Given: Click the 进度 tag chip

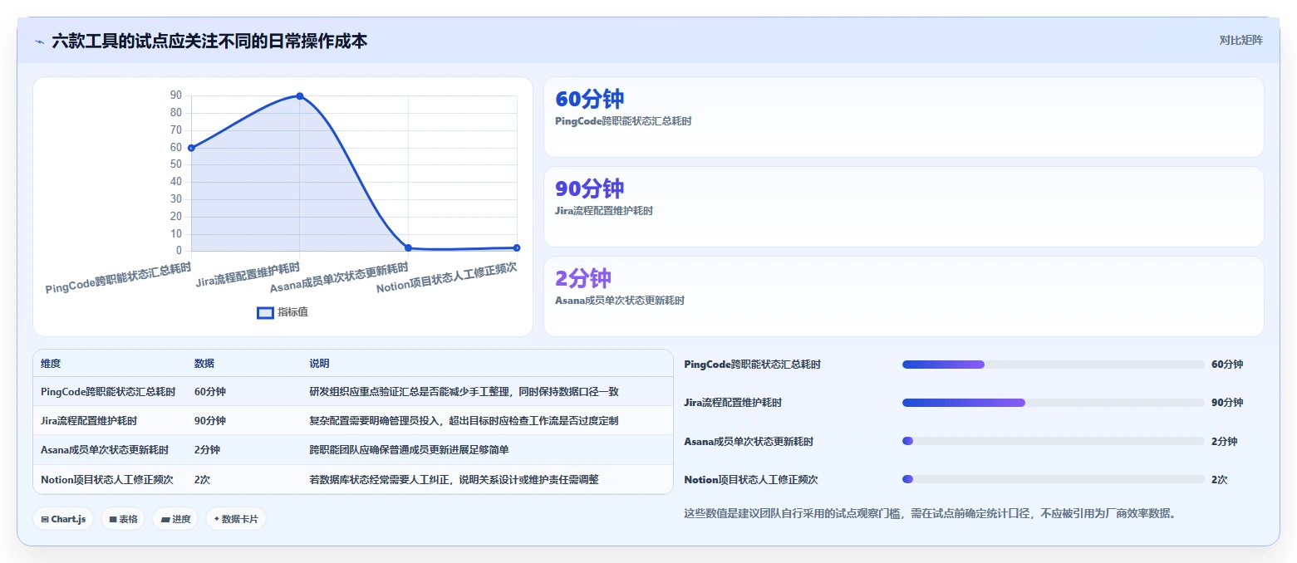Looking at the screenshot, I should click(175, 519).
